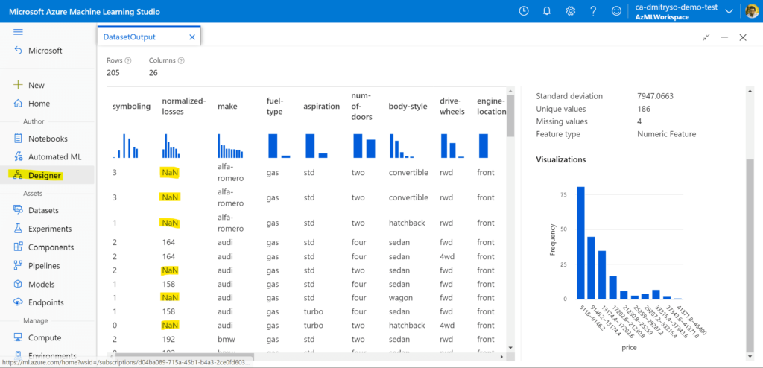This screenshot has height=368, width=763.
Task: Close the DatasetOutput tab
Action: coord(192,37)
